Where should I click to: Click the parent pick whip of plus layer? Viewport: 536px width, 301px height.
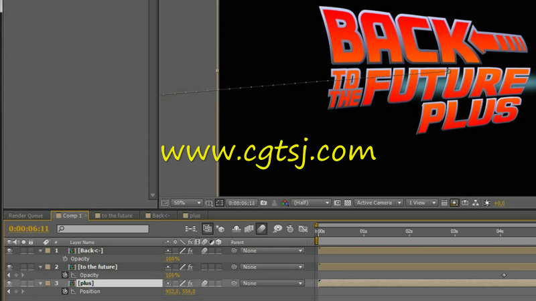pyautogui.click(x=234, y=283)
